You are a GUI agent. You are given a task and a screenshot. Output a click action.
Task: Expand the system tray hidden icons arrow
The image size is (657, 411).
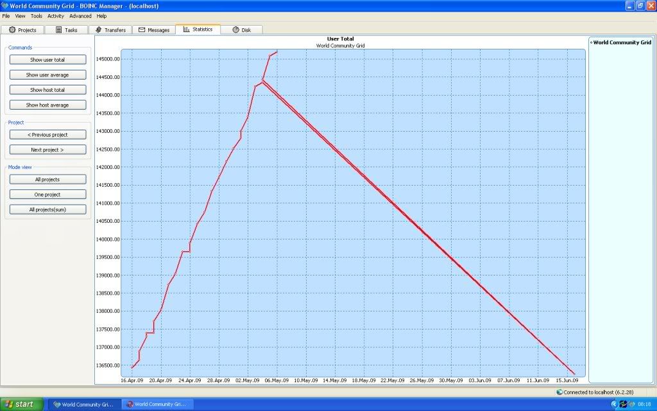614,404
